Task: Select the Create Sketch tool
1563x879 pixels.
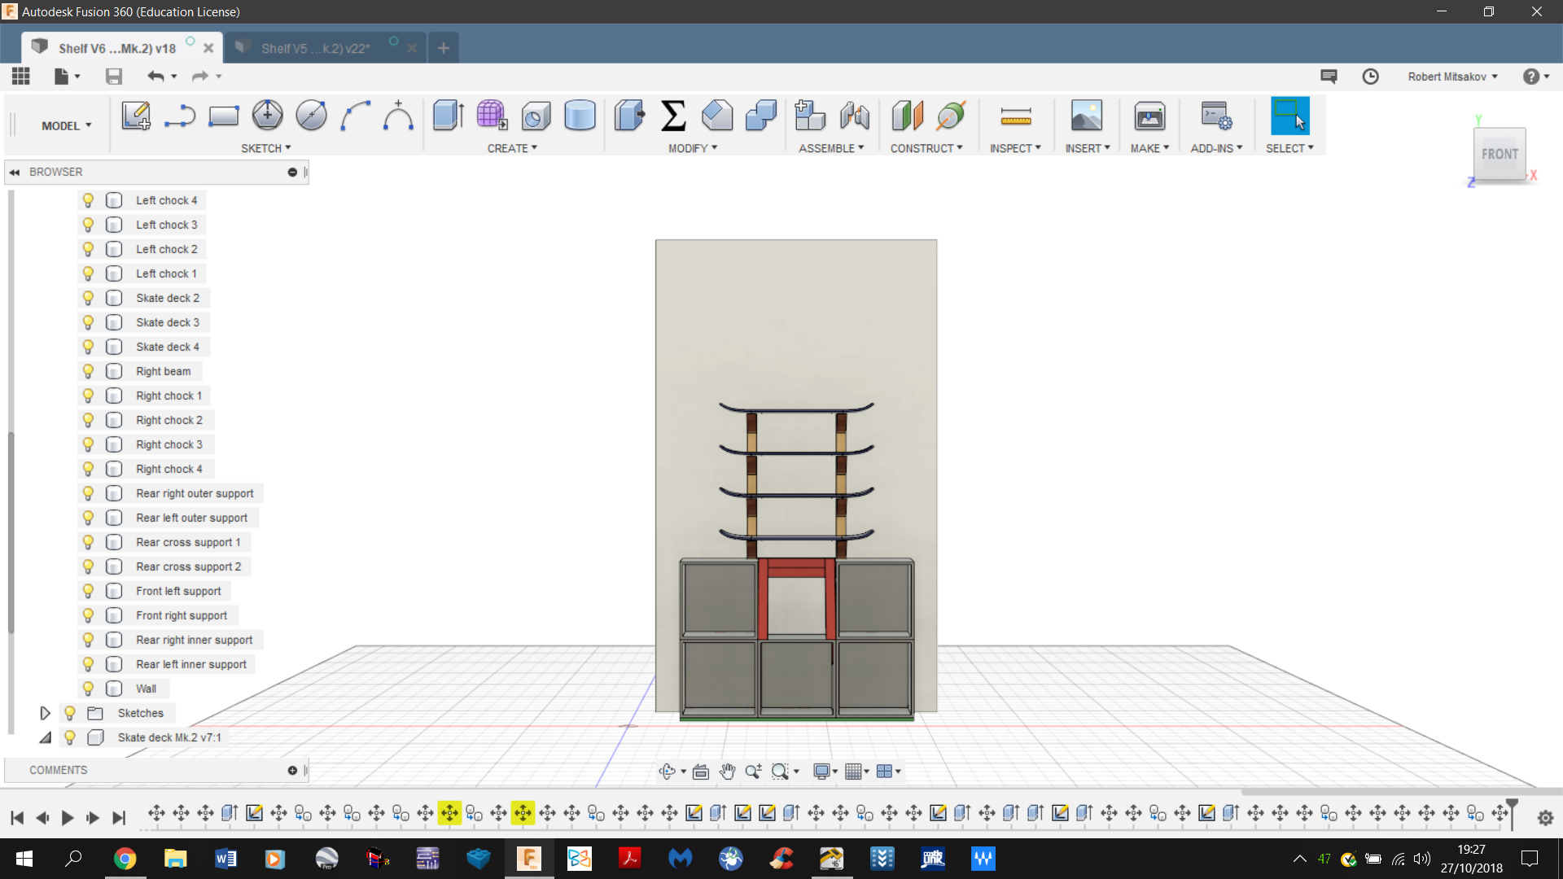Action: tap(136, 116)
